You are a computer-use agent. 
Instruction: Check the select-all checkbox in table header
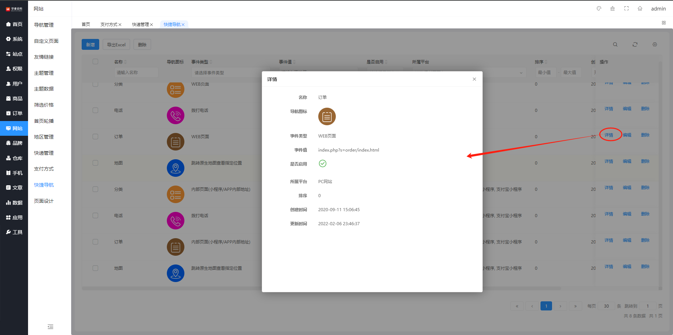pos(95,62)
